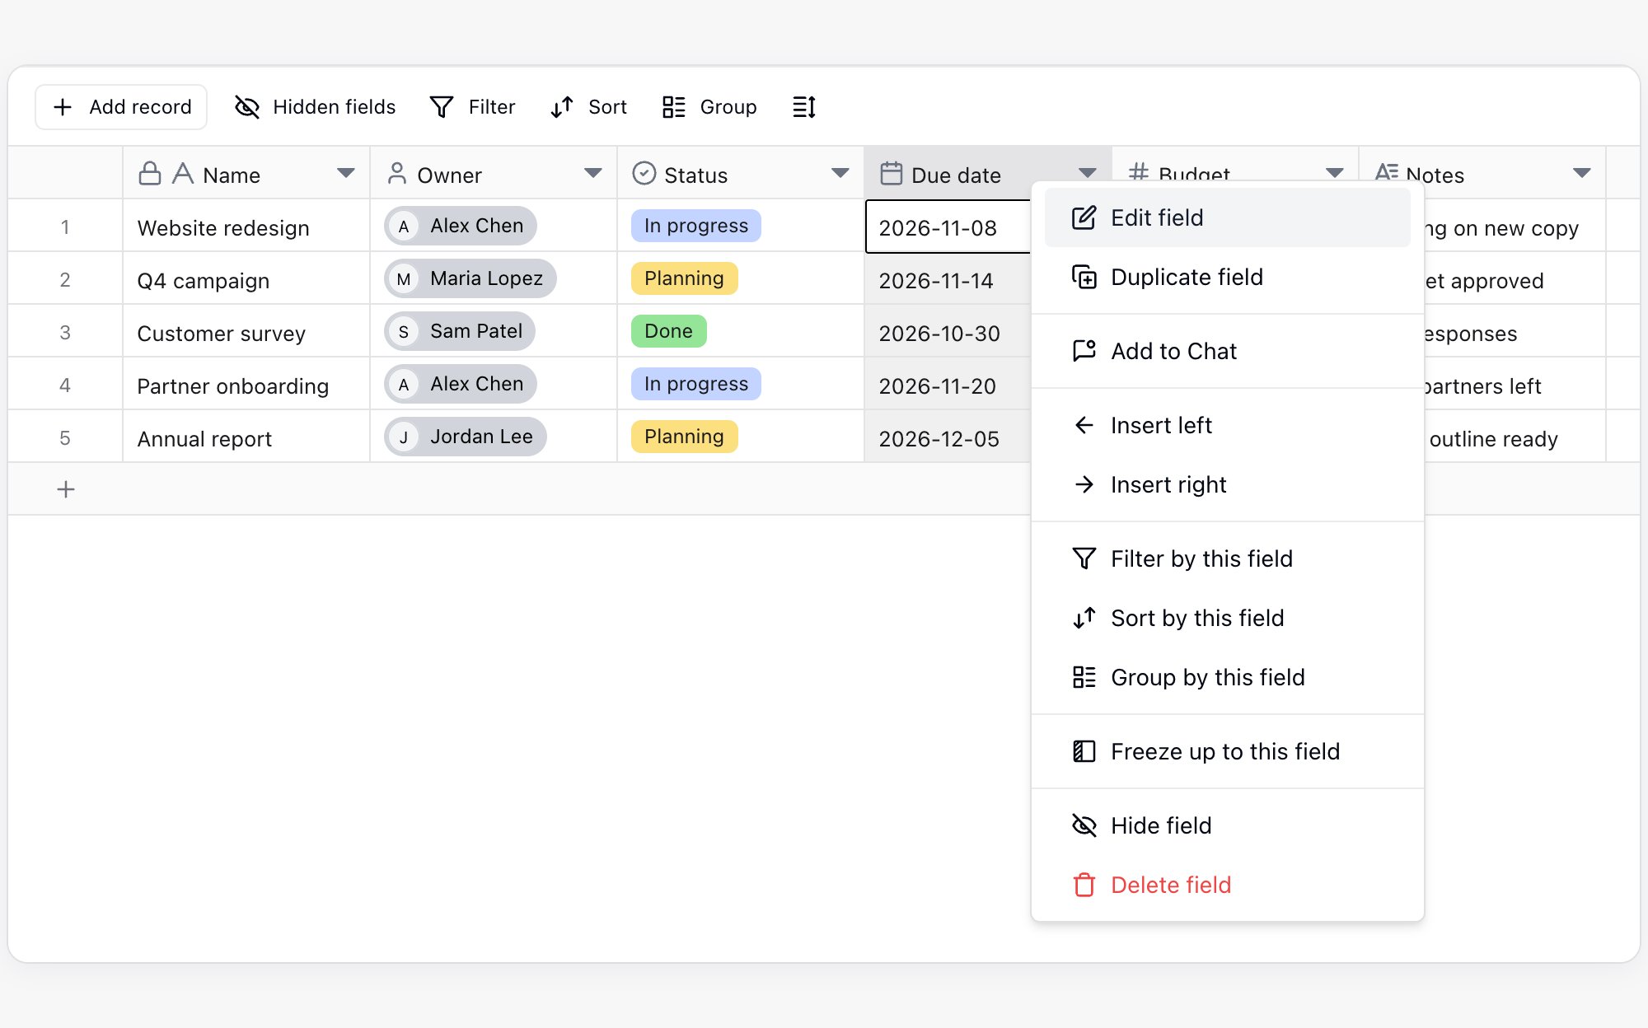Click the text icon in Notes header
The image size is (1648, 1028).
[1387, 171]
